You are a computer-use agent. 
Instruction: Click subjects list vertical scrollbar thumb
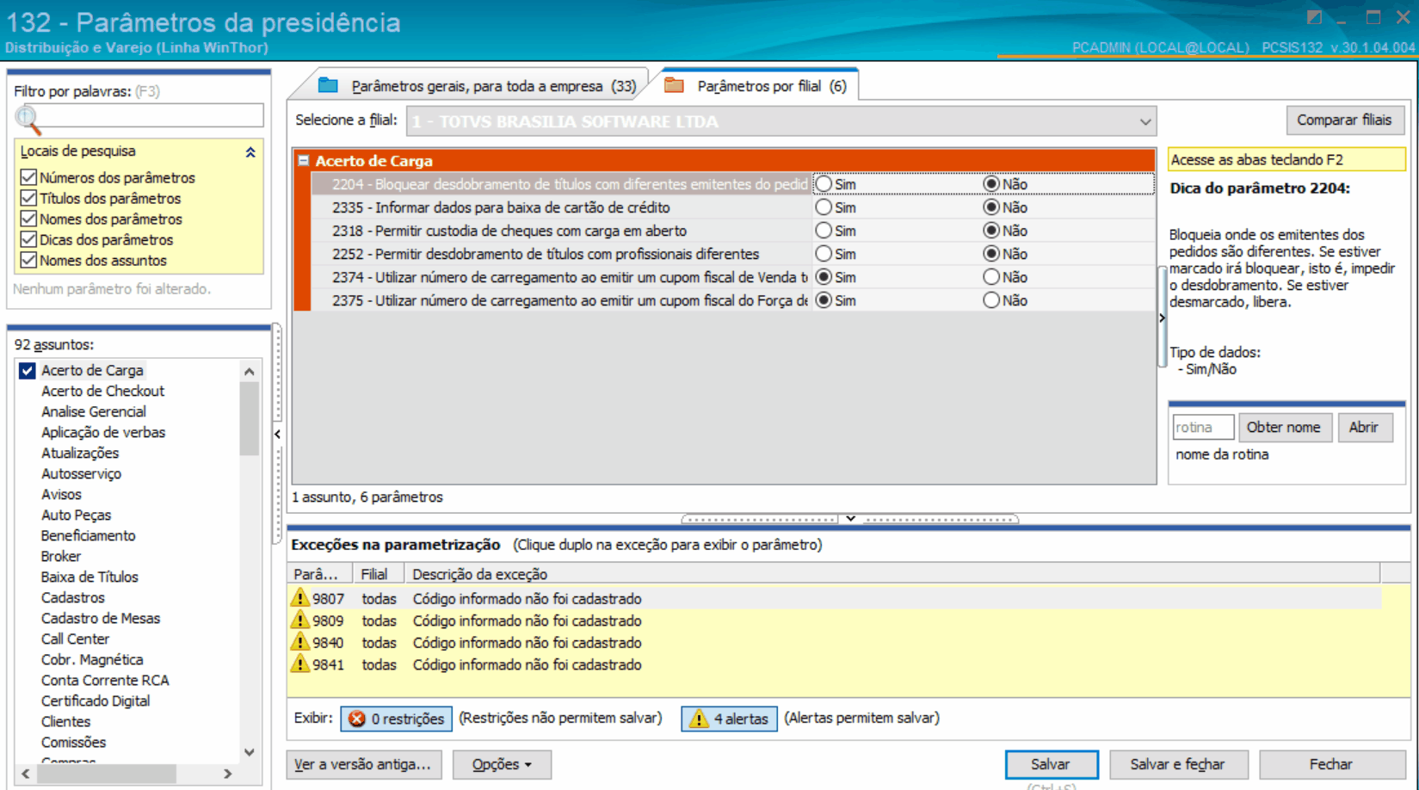click(x=249, y=418)
